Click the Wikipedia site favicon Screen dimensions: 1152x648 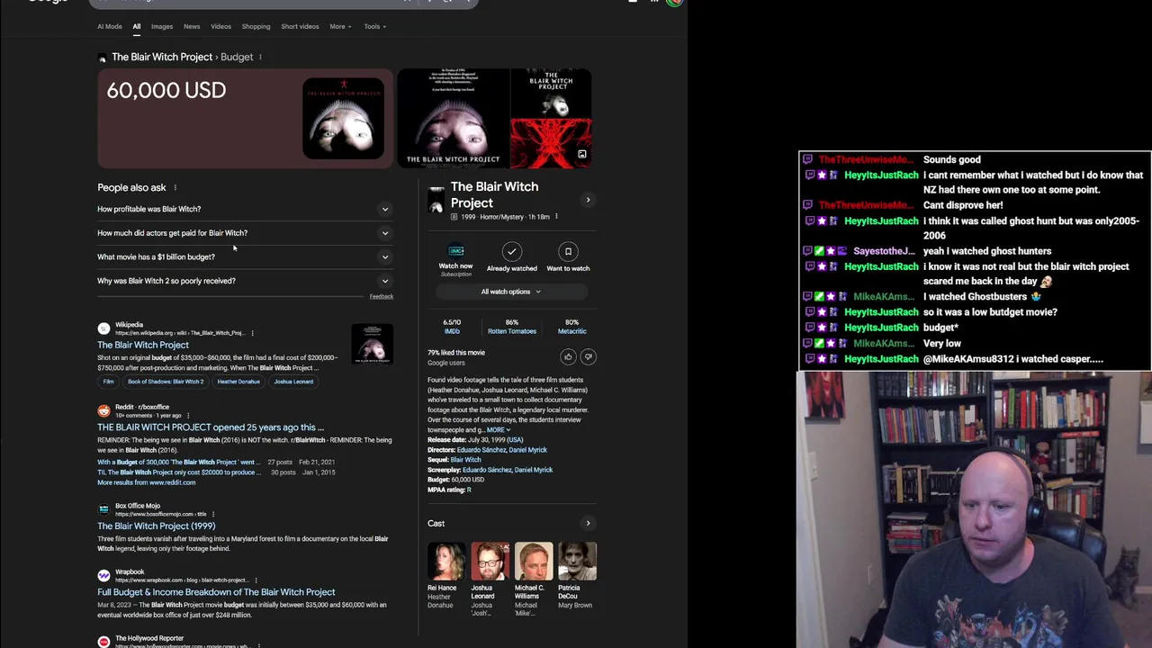click(x=103, y=328)
